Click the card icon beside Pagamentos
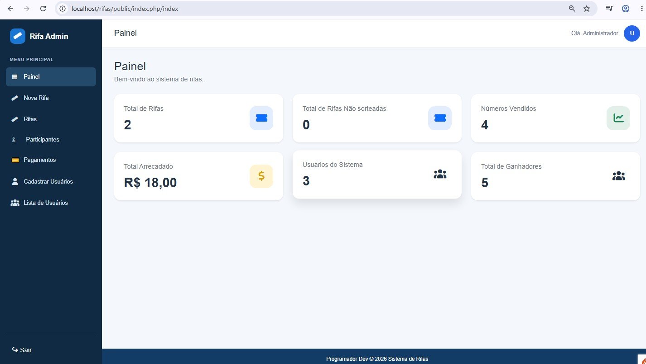The height and width of the screenshot is (364, 646). [15, 160]
